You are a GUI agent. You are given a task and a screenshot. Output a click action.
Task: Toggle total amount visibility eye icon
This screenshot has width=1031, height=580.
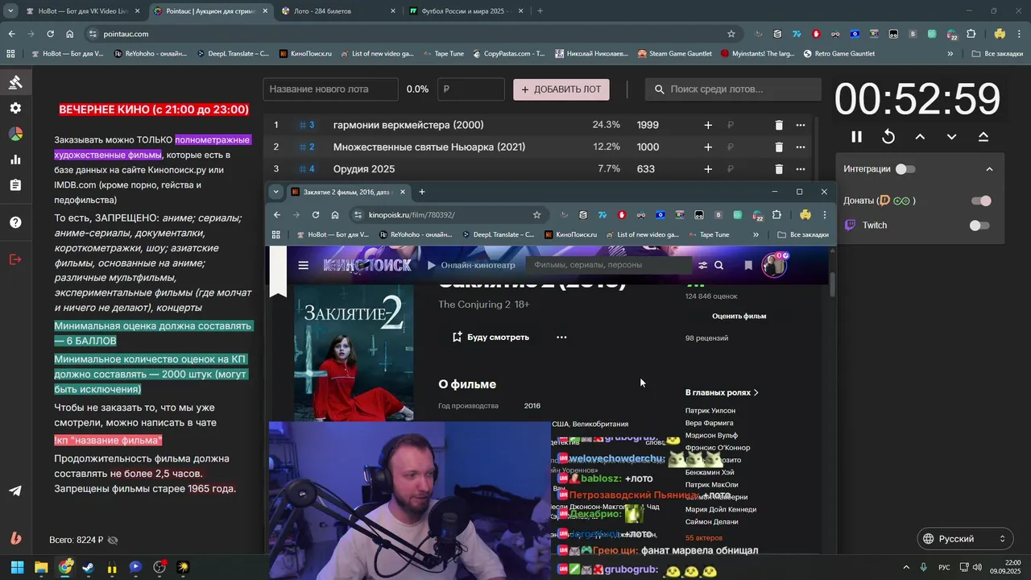coord(113,540)
